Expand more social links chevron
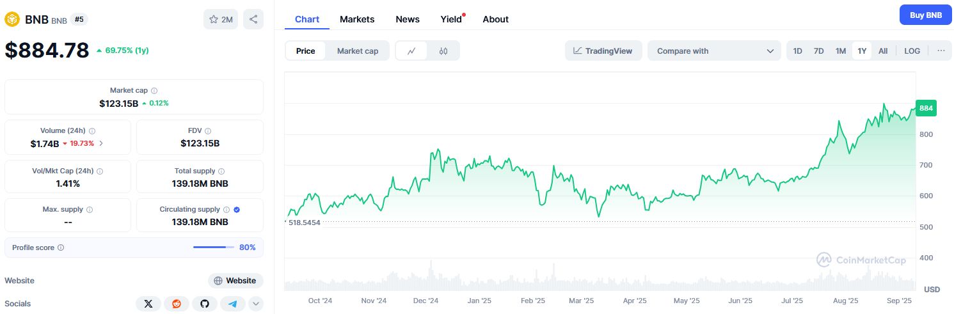 [x=256, y=304]
